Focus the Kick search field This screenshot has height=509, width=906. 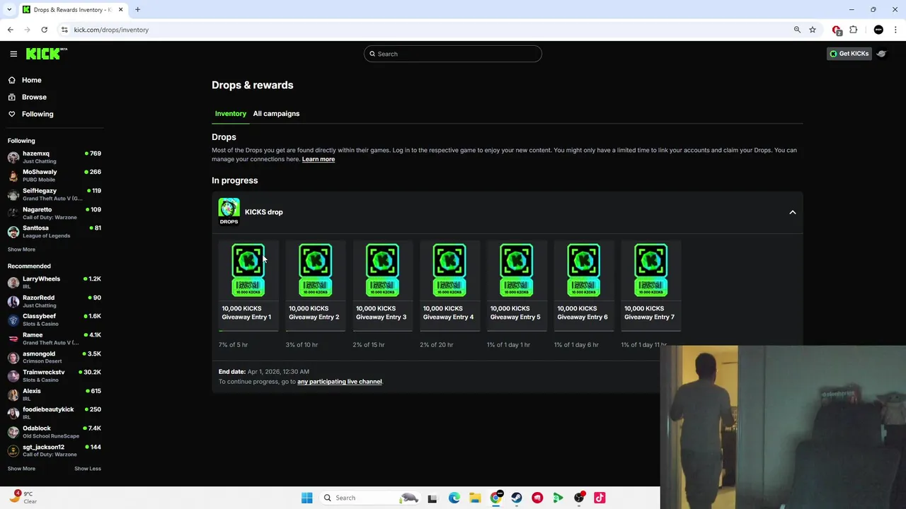click(453, 54)
